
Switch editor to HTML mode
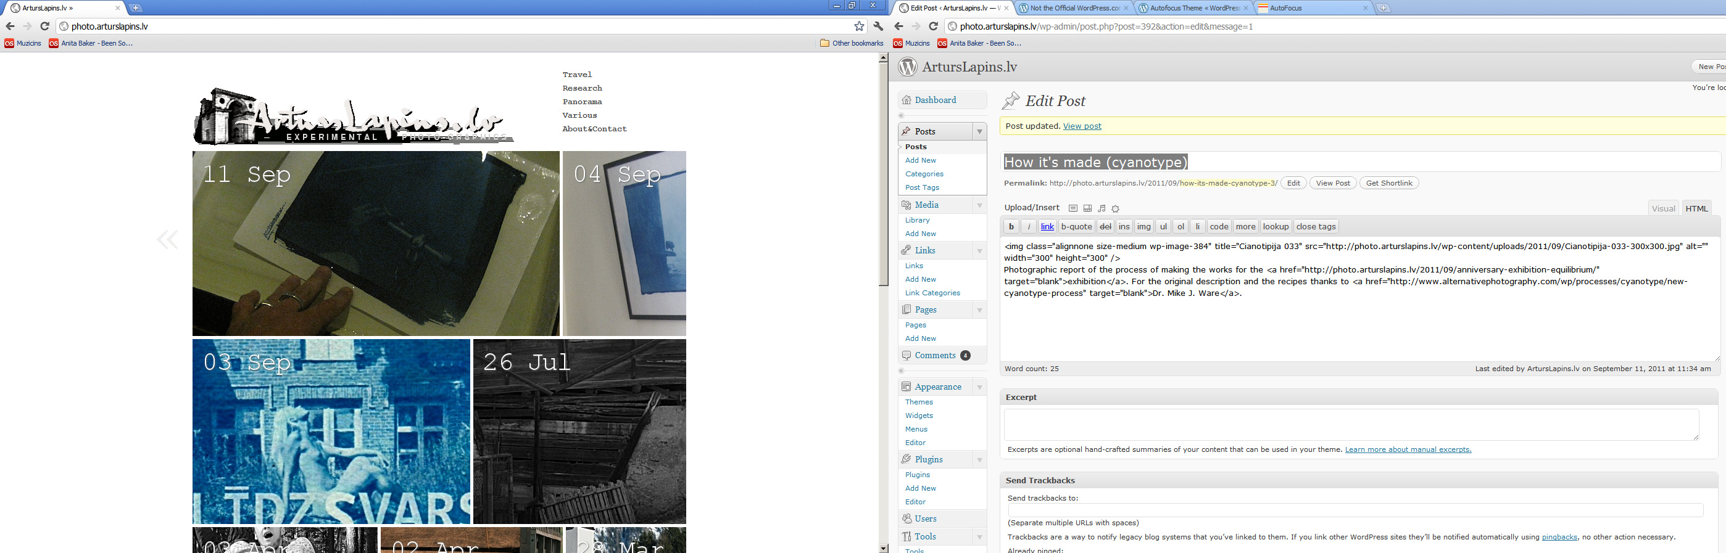[1696, 208]
